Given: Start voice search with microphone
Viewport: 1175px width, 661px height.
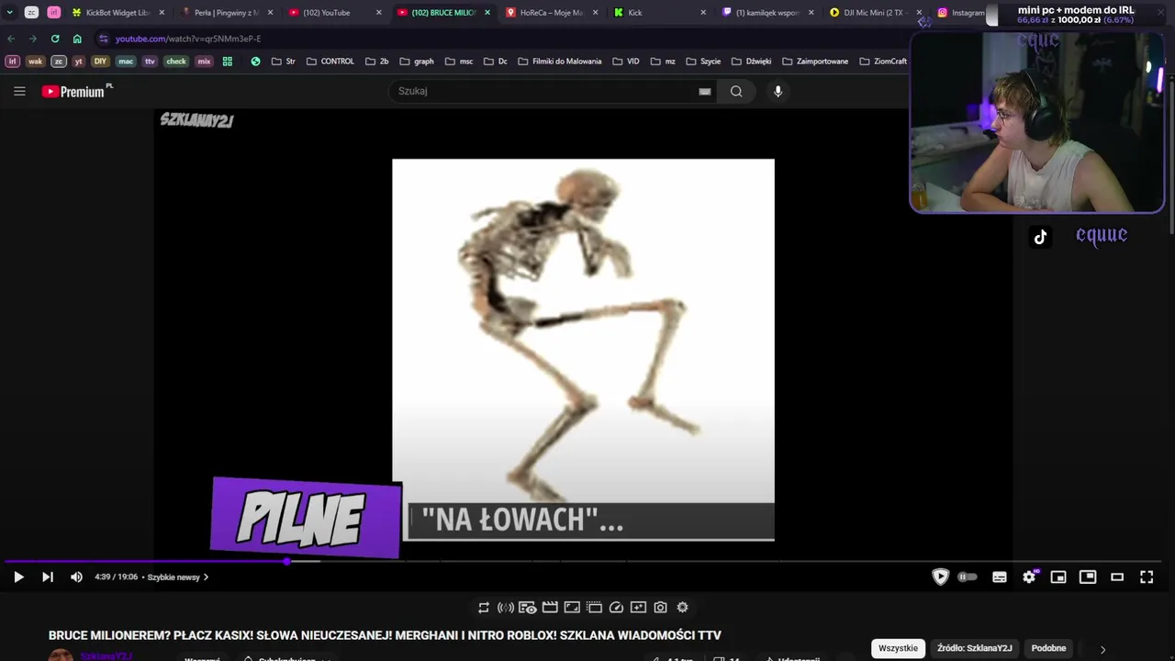Looking at the screenshot, I should point(778,91).
